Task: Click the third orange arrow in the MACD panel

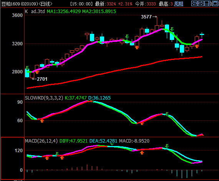Action: [x=142, y=153]
